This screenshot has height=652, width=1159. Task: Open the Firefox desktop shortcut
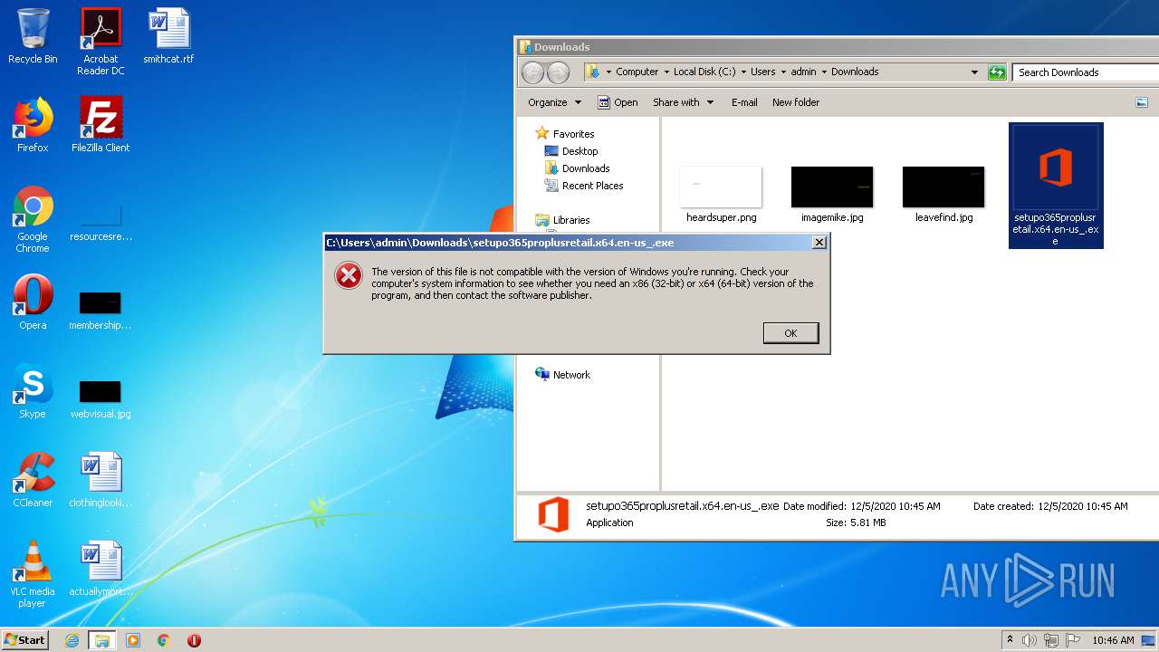33,125
